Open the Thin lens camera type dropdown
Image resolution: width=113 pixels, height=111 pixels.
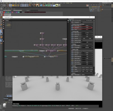[89, 20]
